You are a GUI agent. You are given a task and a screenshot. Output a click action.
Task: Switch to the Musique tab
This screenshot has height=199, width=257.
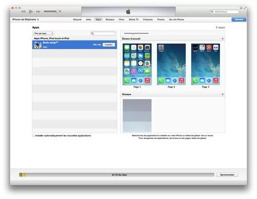coord(110,20)
